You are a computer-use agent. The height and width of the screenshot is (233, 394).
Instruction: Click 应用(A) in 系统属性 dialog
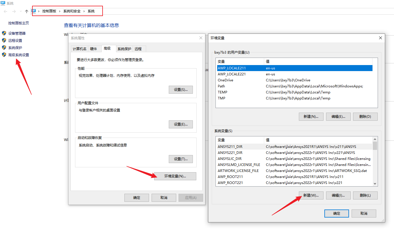point(191,198)
